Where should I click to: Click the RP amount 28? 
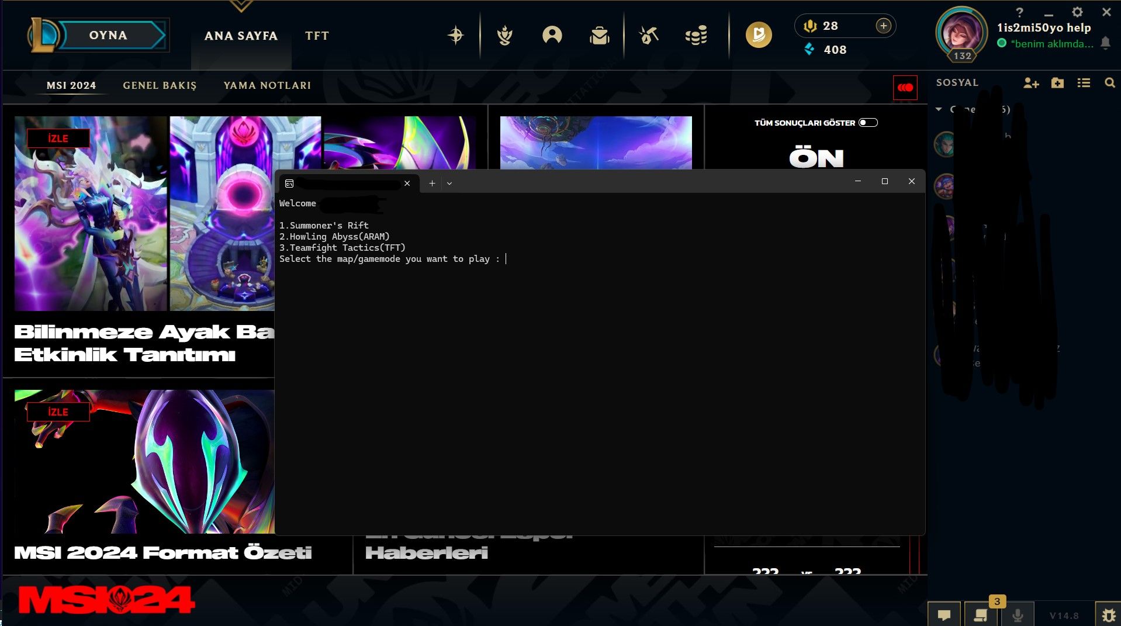coord(830,26)
